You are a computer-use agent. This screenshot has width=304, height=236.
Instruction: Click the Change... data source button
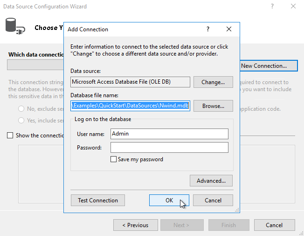point(213,82)
